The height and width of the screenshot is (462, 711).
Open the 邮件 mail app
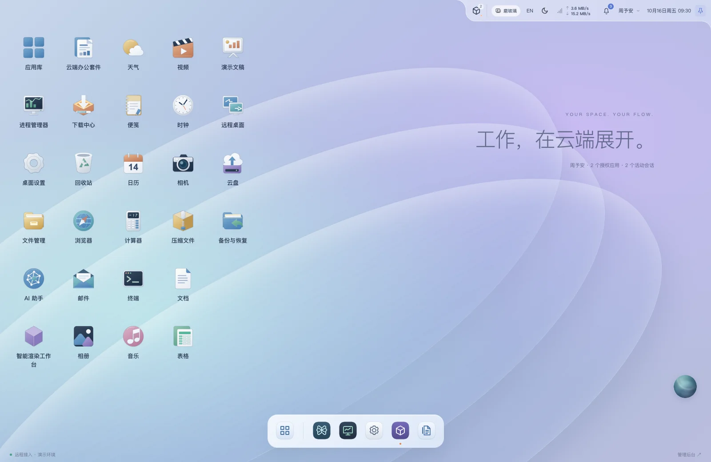[x=84, y=285]
